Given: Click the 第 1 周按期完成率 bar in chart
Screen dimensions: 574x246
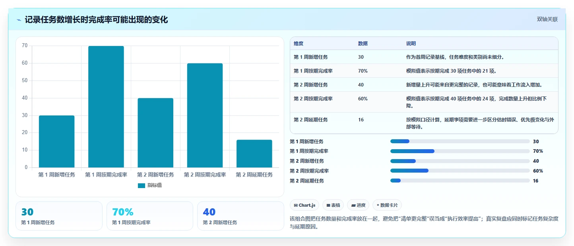Looking at the screenshot, I should (x=106, y=107).
